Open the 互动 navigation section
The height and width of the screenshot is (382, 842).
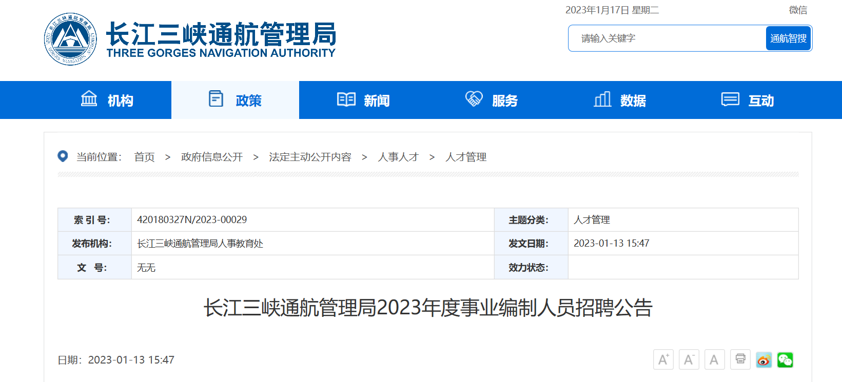click(x=748, y=100)
